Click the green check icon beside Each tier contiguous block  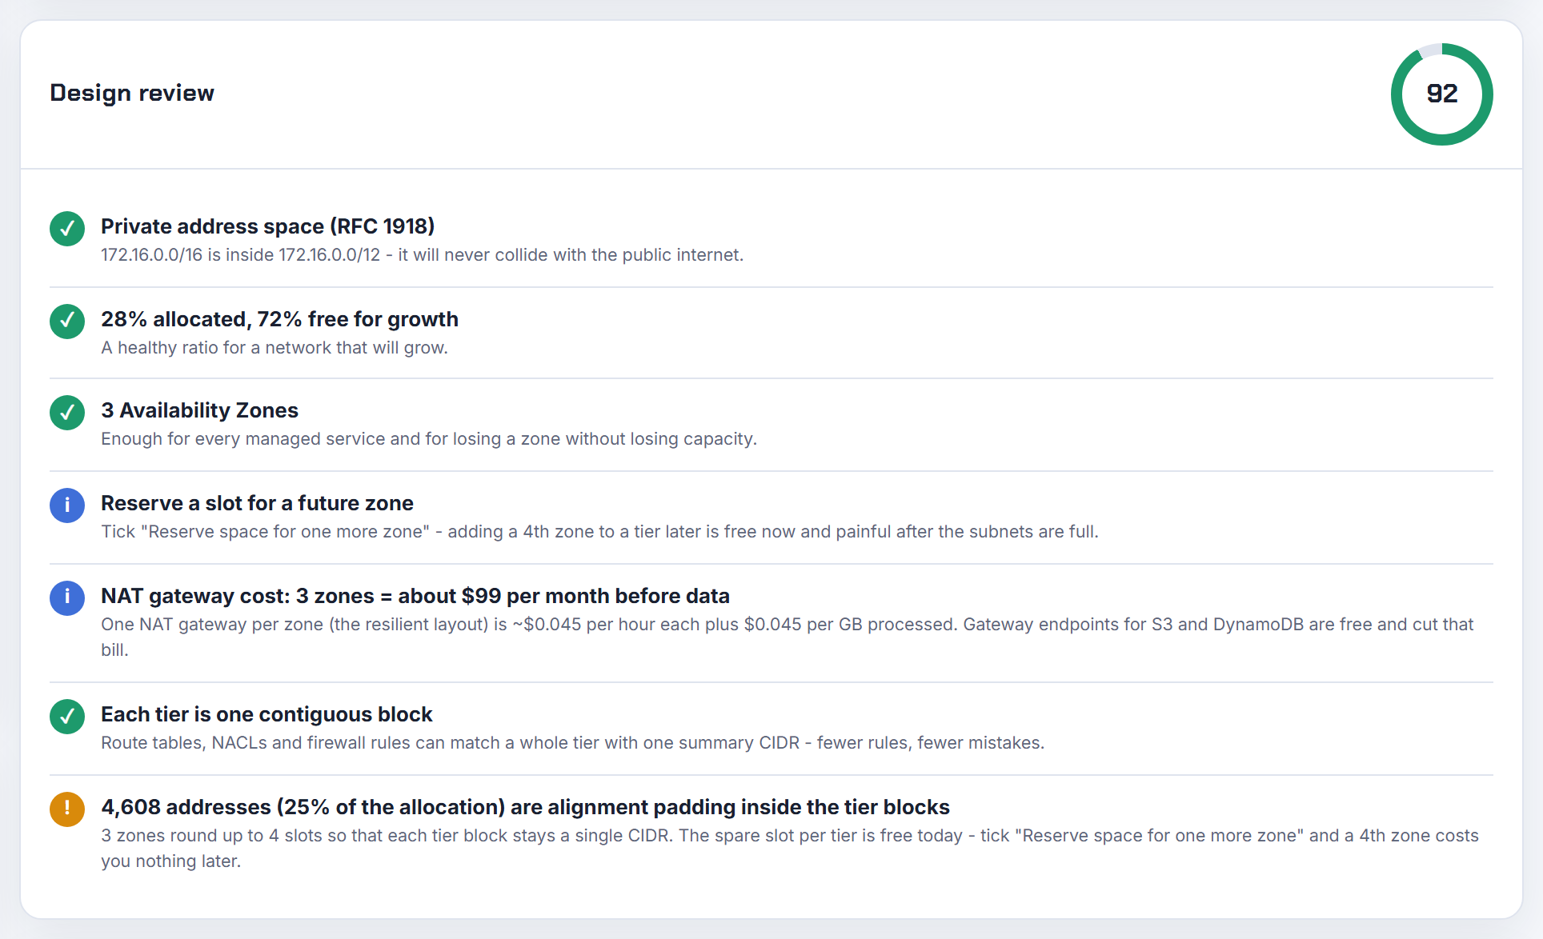pos(67,717)
